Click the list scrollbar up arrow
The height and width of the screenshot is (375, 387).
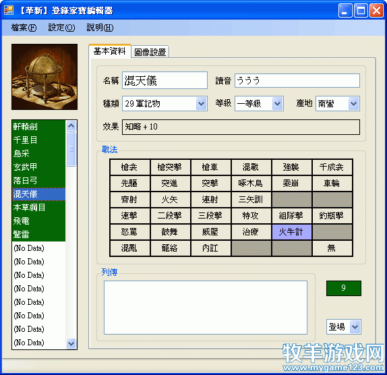pos(71,126)
